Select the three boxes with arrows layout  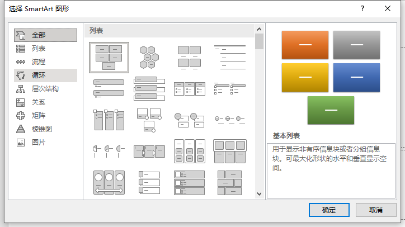coord(149,152)
